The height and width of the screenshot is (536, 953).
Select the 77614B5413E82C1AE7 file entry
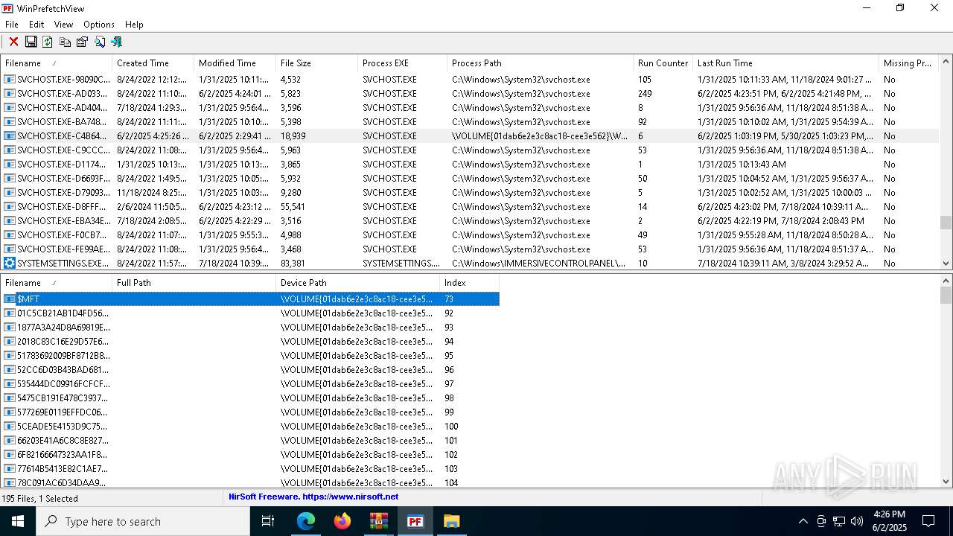point(250,469)
